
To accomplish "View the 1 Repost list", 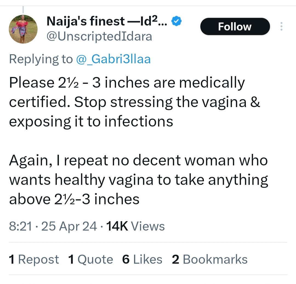I will tap(34, 259).
